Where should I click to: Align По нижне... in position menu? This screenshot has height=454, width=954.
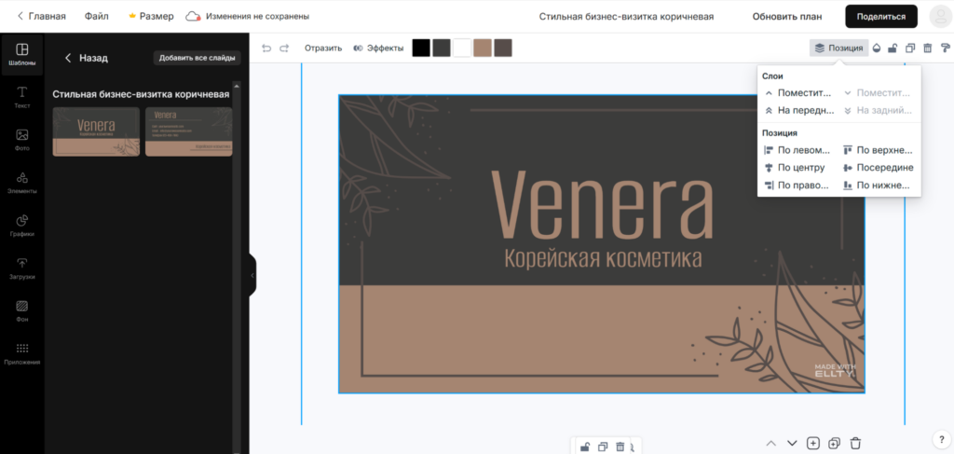(877, 186)
